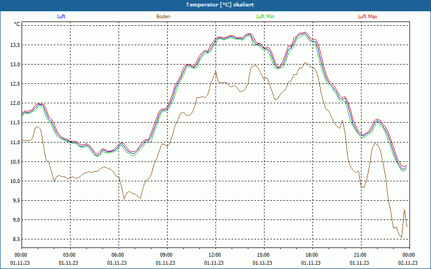The image size is (431, 269).
Task: Click the chart title 'Temperatur [°C] skaliert'
Action: click(220, 5)
